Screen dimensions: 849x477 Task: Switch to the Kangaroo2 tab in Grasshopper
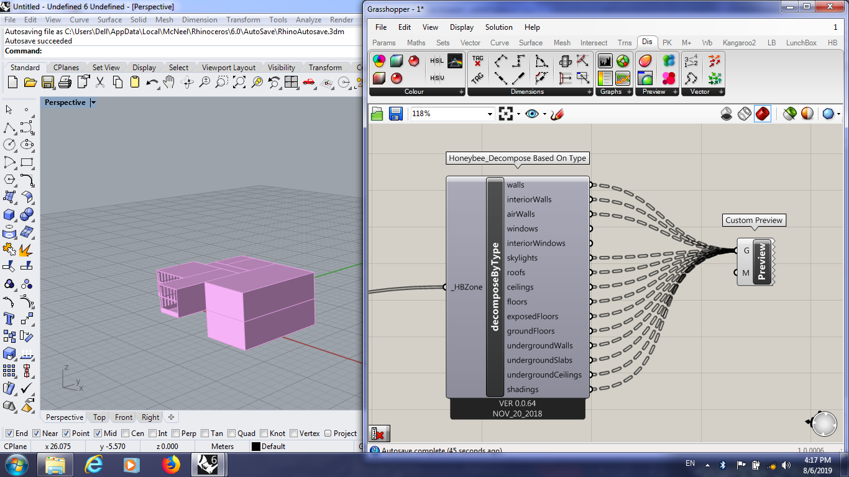pyautogui.click(x=739, y=43)
